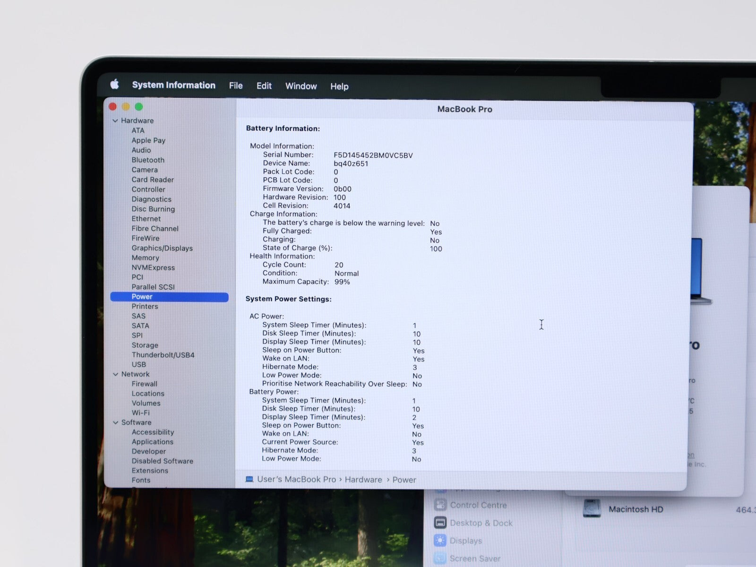Select Developer under Software
This screenshot has height=567, width=756.
(x=149, y=452)
